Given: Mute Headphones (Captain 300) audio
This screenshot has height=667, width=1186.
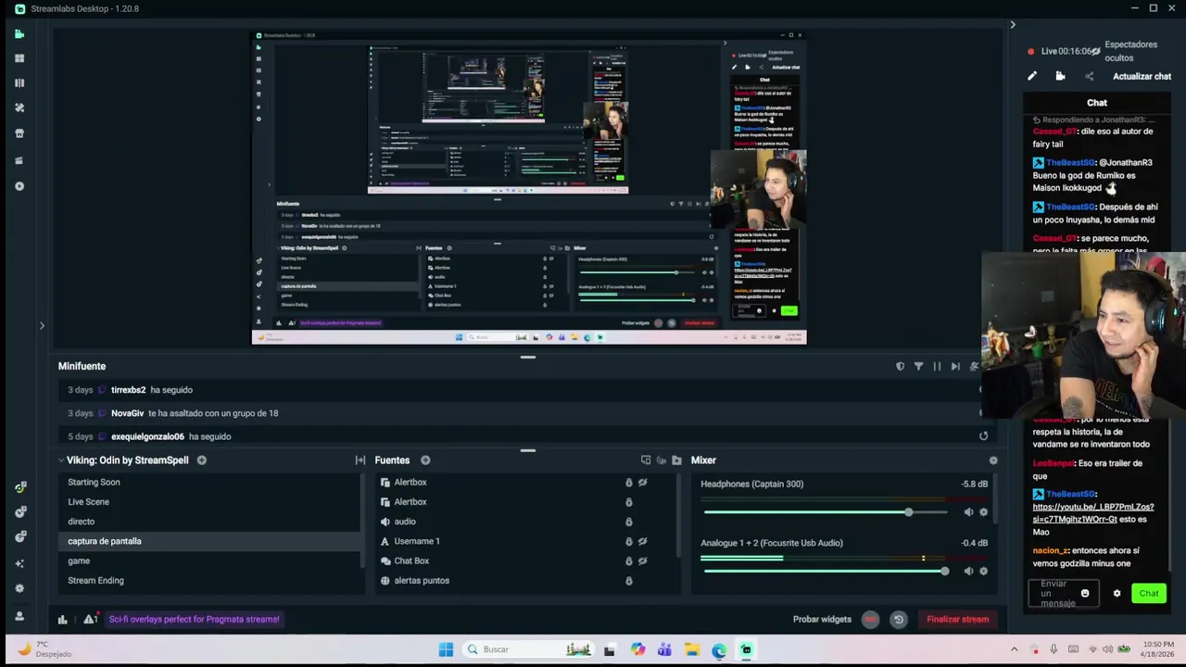Looking at the screenshot, I should tap(968, 512).
